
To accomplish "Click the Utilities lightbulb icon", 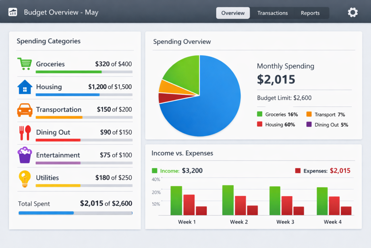I will tap(24, 179).
